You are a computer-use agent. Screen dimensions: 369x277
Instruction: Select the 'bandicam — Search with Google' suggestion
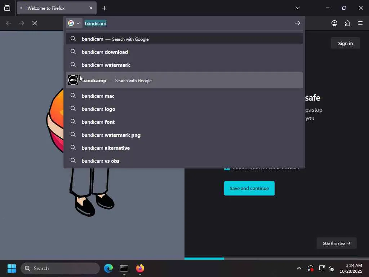184,39
